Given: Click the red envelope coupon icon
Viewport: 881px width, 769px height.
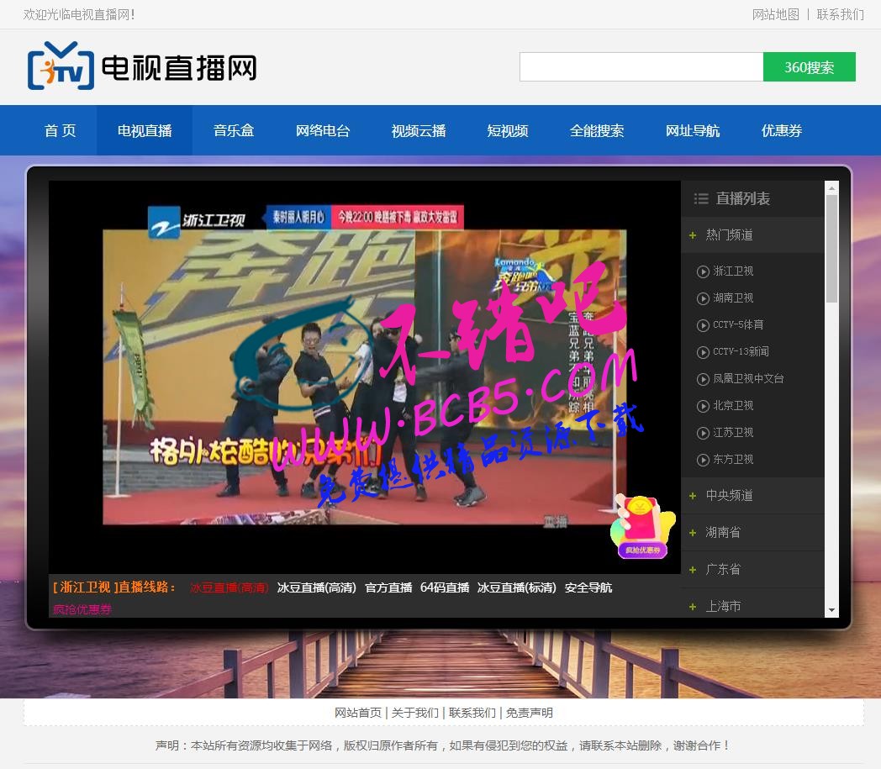Looking at the screenshot, I should click(643, 527).
